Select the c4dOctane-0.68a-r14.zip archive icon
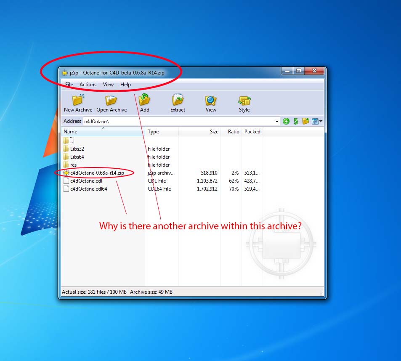Screen dimensions: 401x361 pyautogui.click(x=66, y=173)
